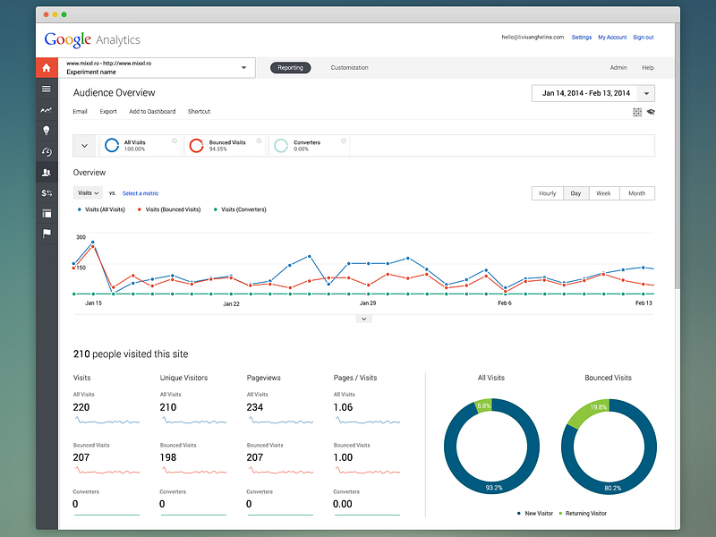This screenshot has width=716, height=537.
Task: Toggle the All Visits segment
Action: [134, 143]
